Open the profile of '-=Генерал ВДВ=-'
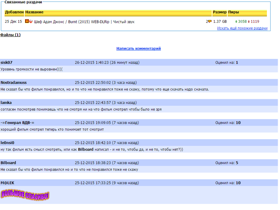The height and width of the screenshot is (210, 280). (x=17, y=122)
